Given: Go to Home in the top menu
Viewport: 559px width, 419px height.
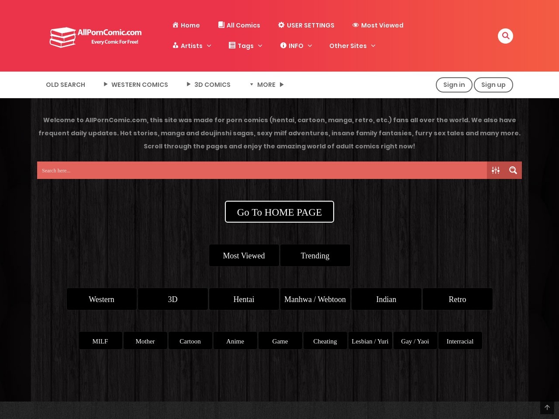Looking at the screenshot, I should click(x=186, y=25).
